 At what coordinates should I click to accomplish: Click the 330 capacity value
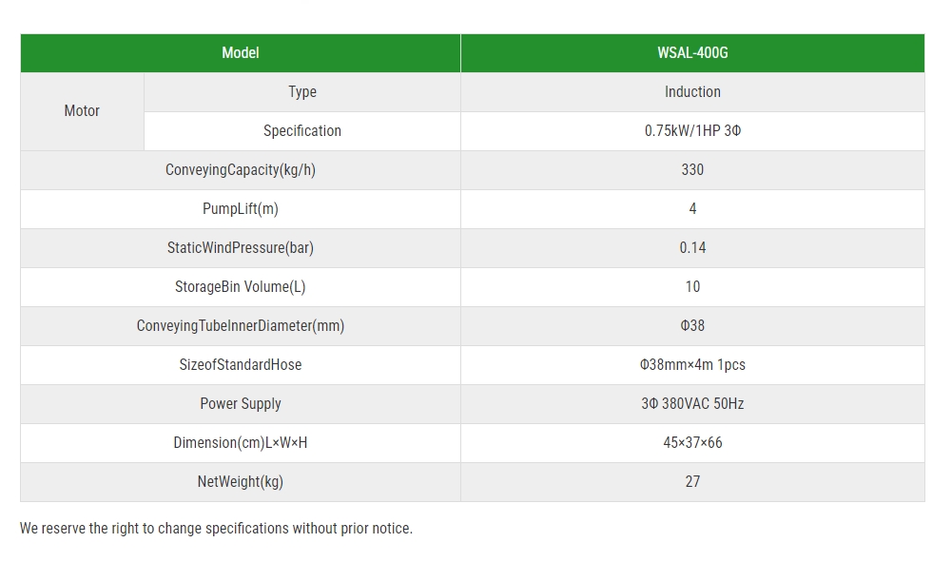[x=692, y=170]
